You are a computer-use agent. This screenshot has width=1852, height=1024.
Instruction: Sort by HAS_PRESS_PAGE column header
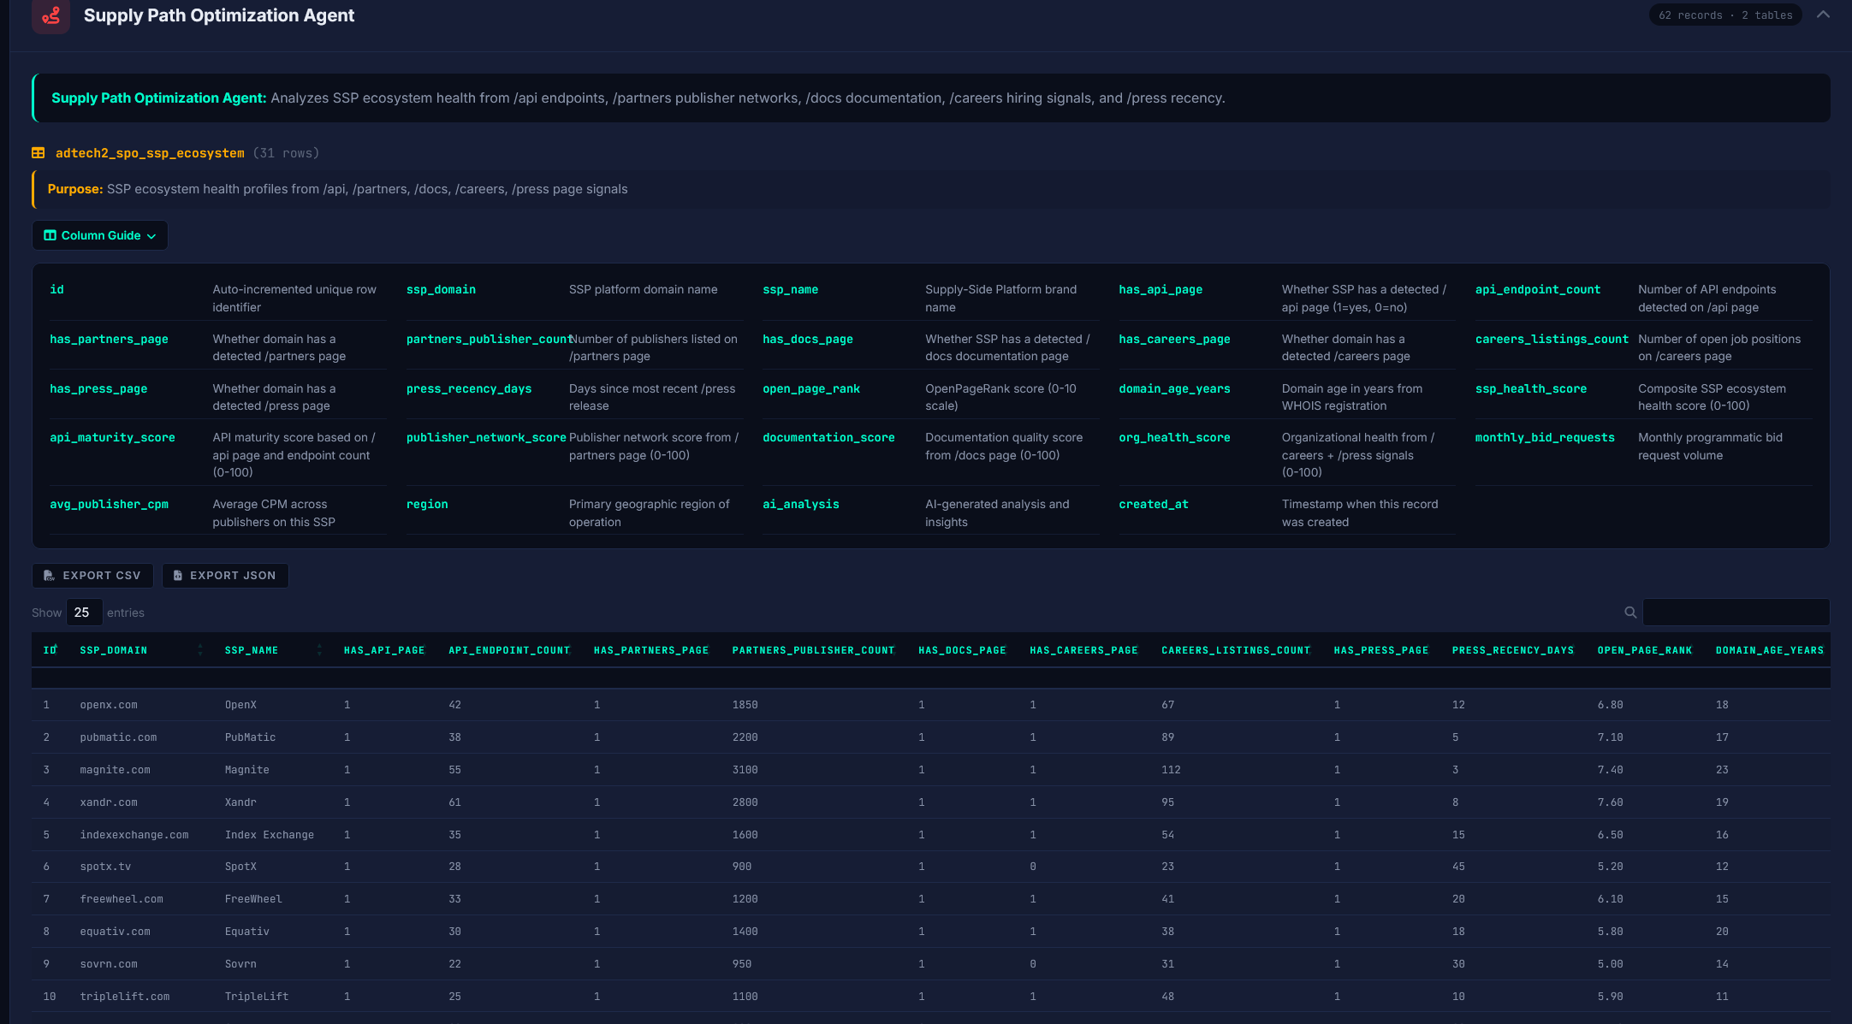[1380, 650]
